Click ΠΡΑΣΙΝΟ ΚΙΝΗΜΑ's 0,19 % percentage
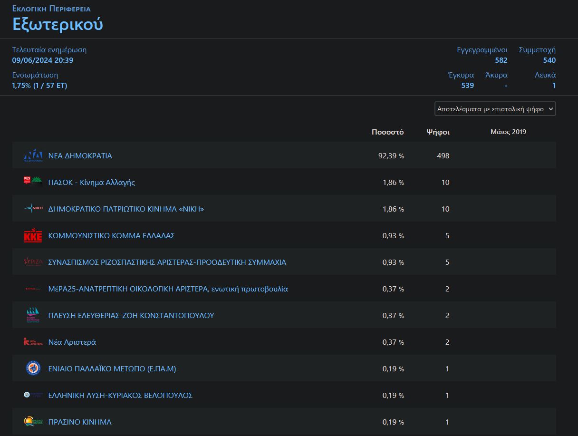Viewport: 578px width, 436px height. 394,422
